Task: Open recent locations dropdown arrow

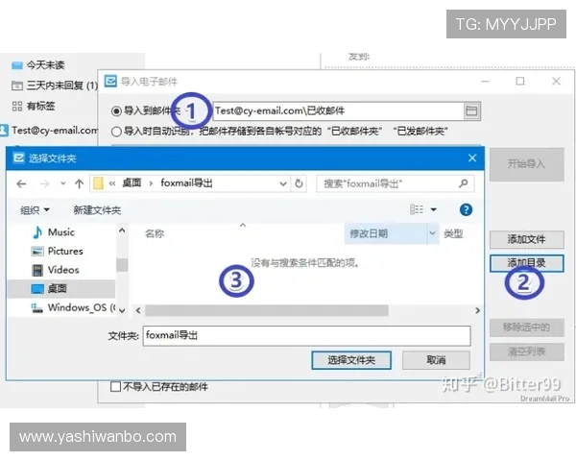Action: pyautogui.click(x=62, y=183)
